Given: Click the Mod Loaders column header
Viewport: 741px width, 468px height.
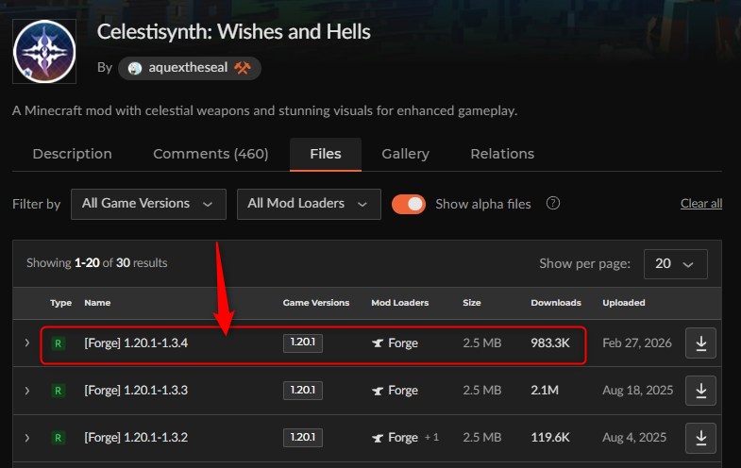Looking at the screenshot, I should point(400,303).
